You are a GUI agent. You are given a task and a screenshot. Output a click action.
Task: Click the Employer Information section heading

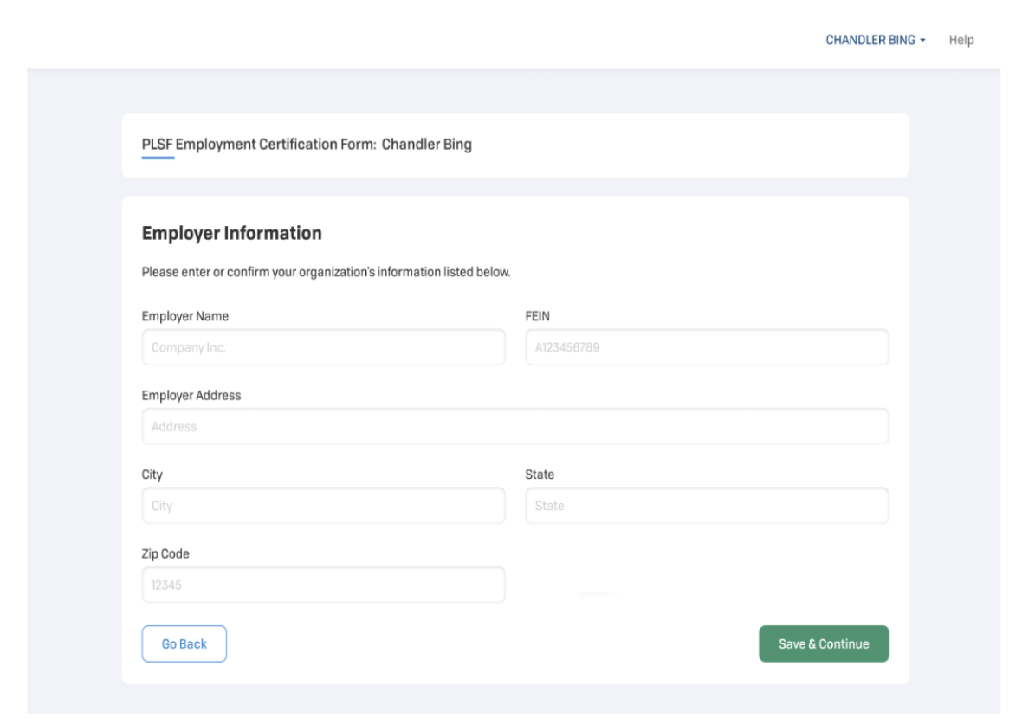tap(231, 233)
